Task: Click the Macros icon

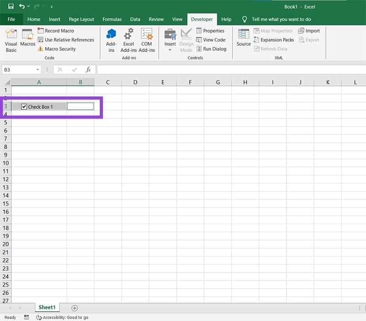Action: pos(27,40)
